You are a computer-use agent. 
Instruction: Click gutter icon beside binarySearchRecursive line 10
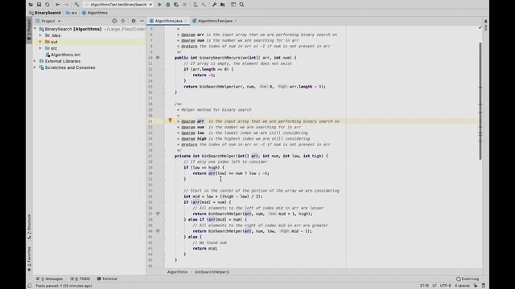click(x=158, y=57)
